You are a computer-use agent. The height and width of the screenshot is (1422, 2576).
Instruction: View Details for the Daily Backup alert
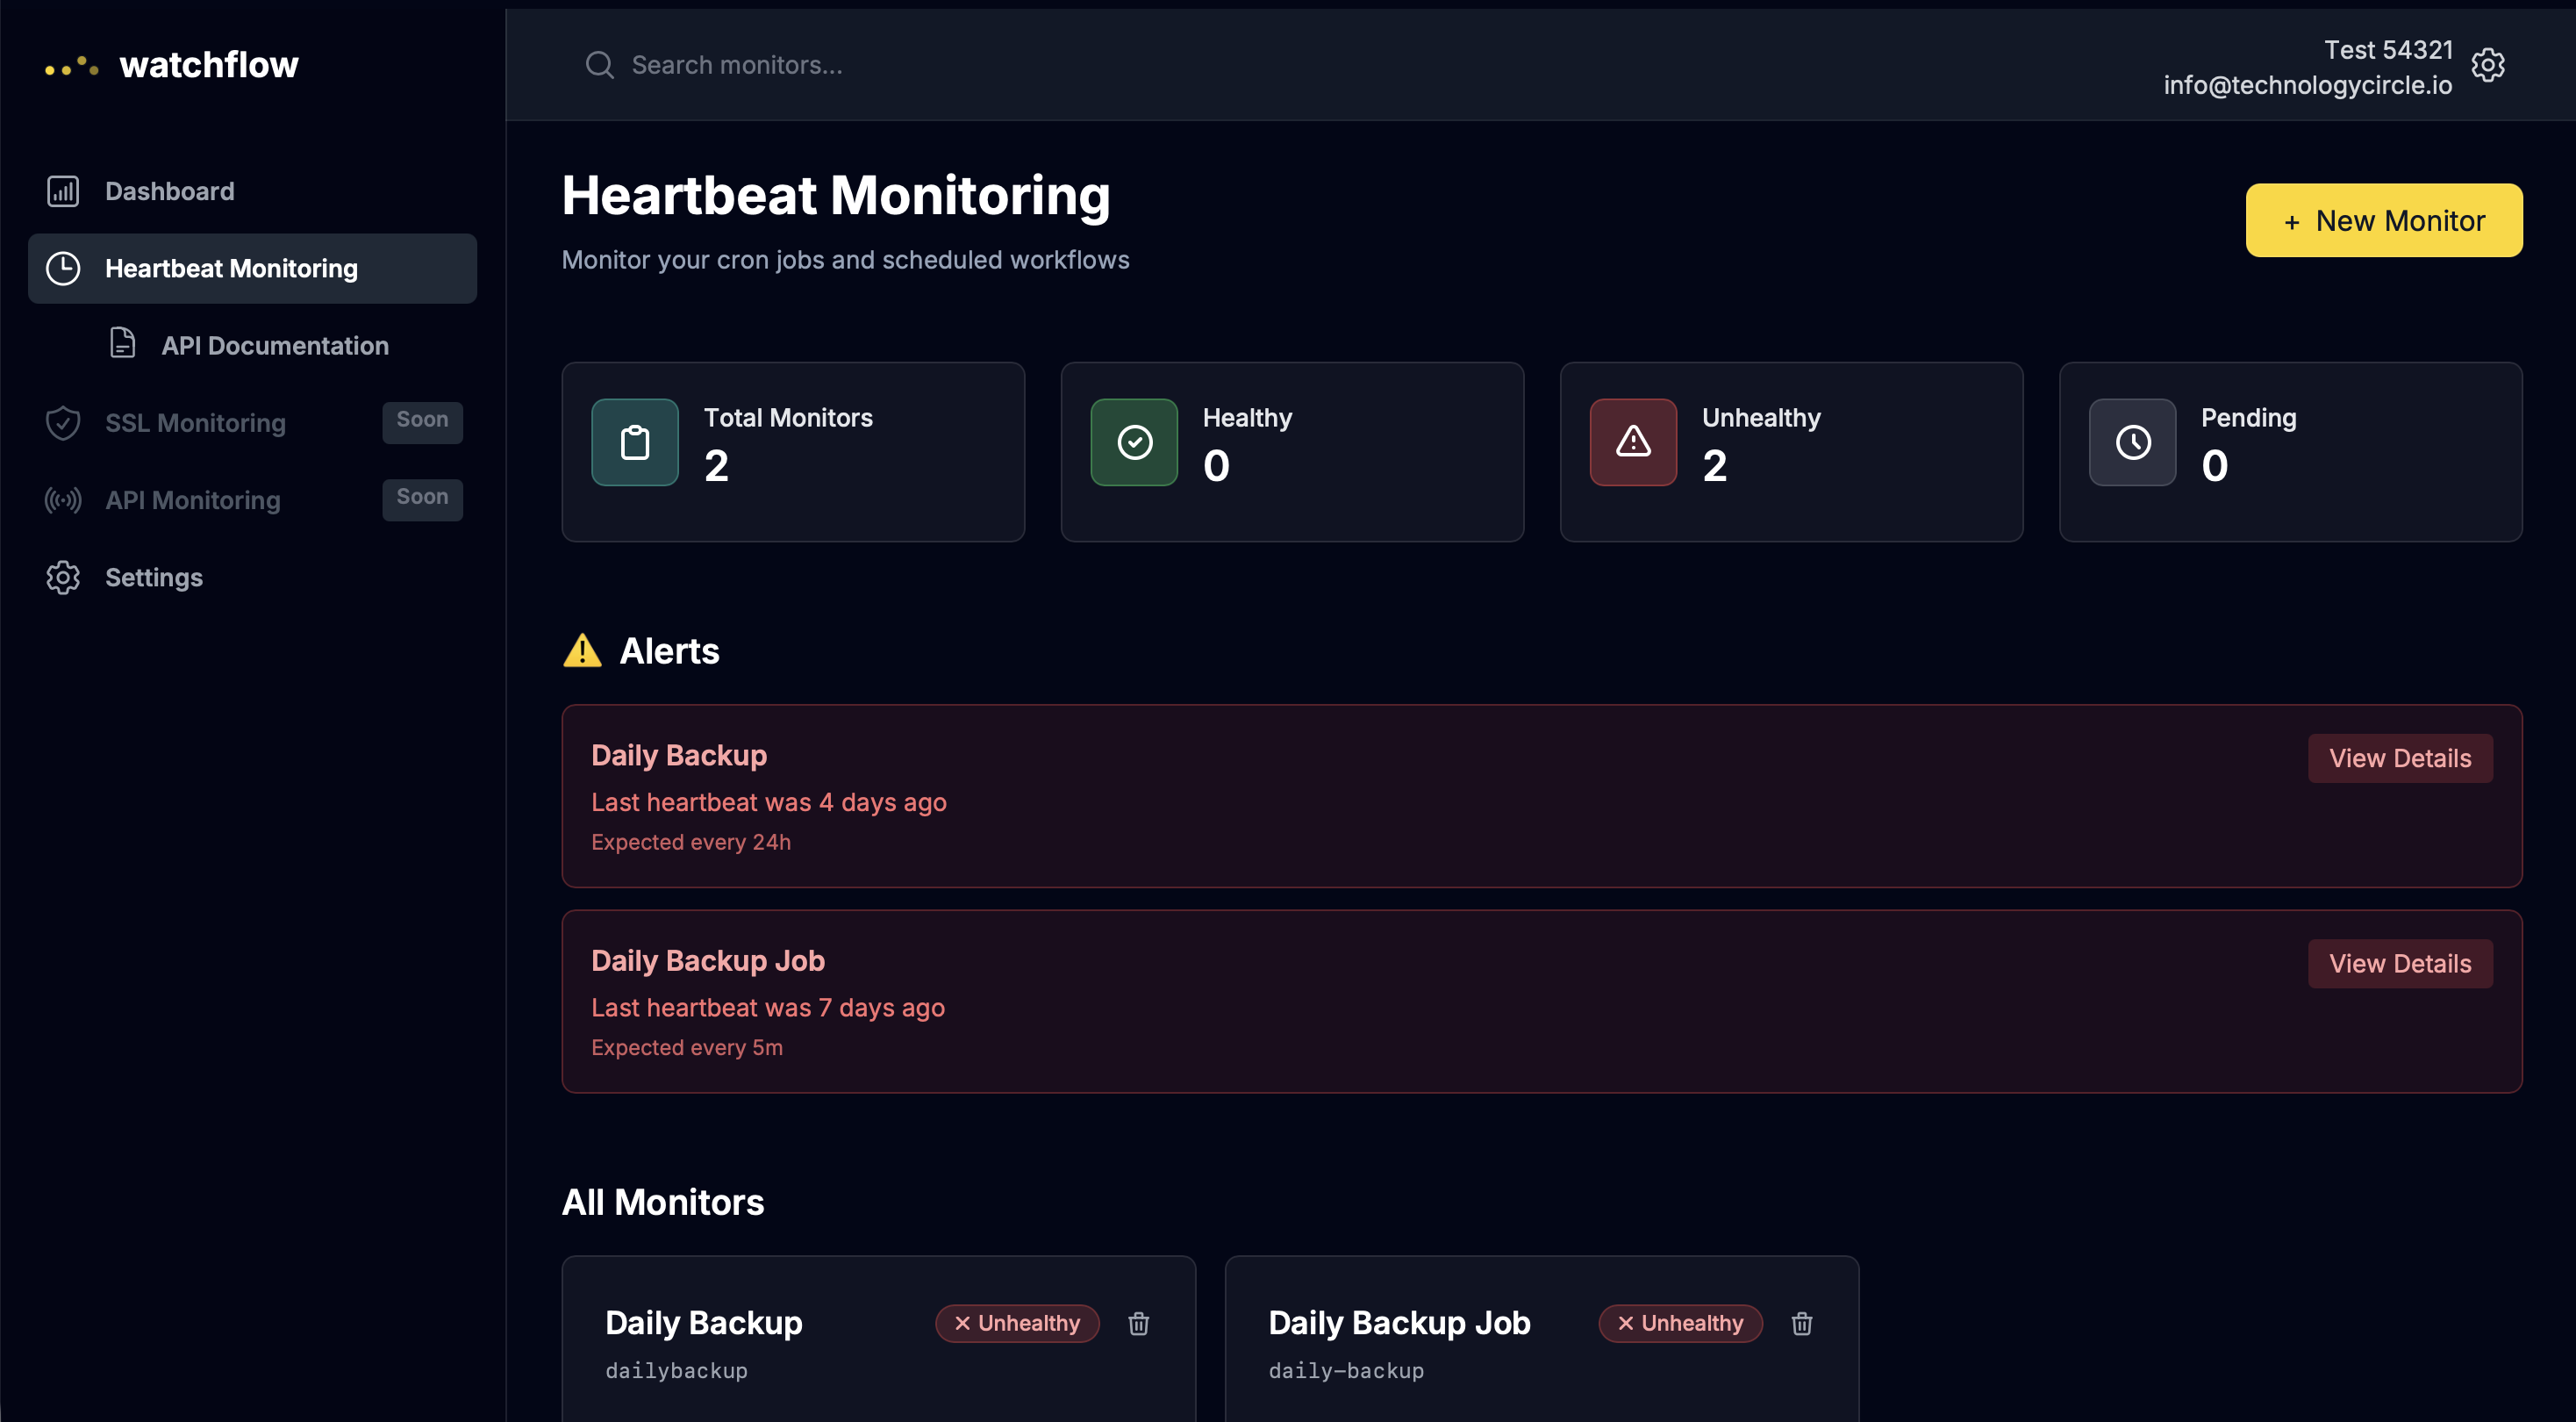coord(2400,758)
